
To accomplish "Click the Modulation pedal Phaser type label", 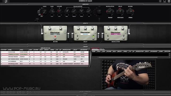I will click(x=116, y=34).
